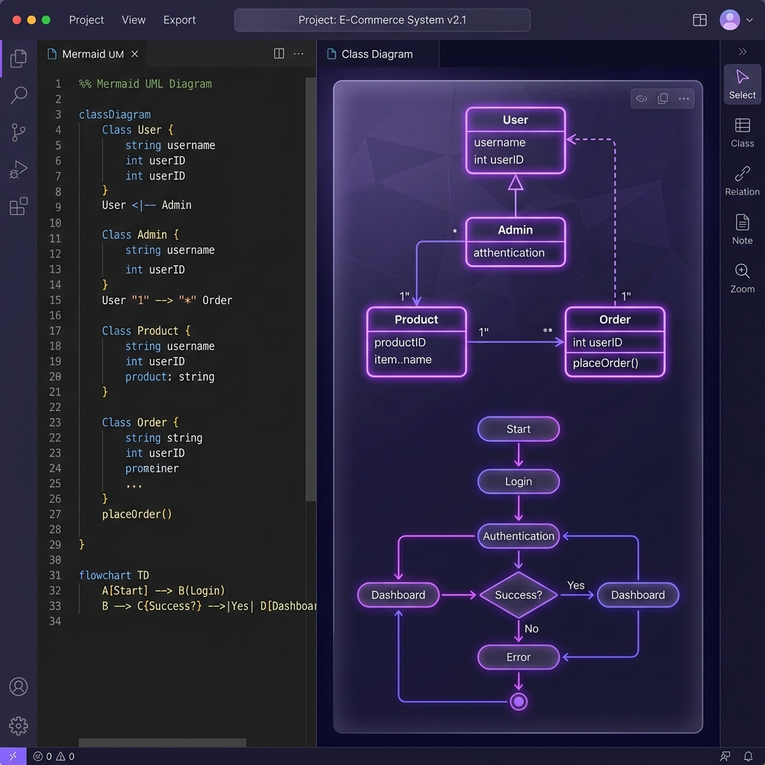Viewport: 765px width, 765px height.
Task: Click the 'flowchart TD' code line
Action: [114, 575]
